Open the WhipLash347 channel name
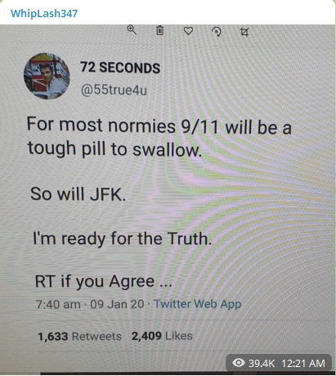The image size is (336, 376). click(44, 13)
